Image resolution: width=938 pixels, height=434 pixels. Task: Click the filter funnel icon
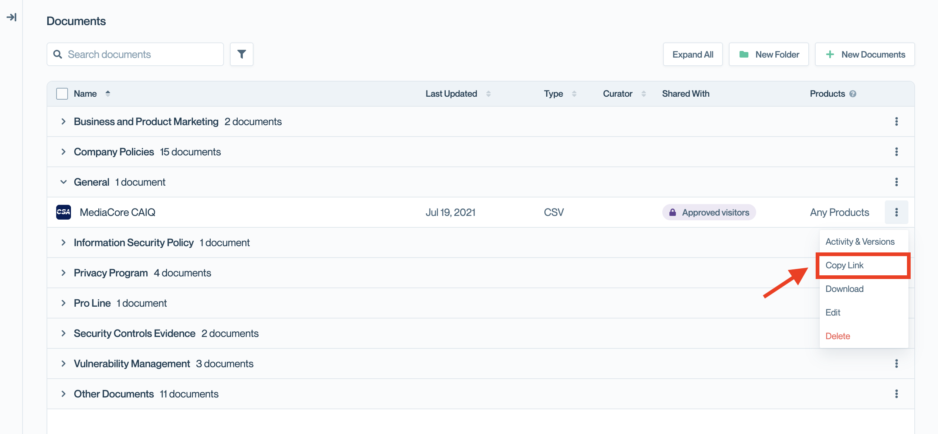[241, 54]
